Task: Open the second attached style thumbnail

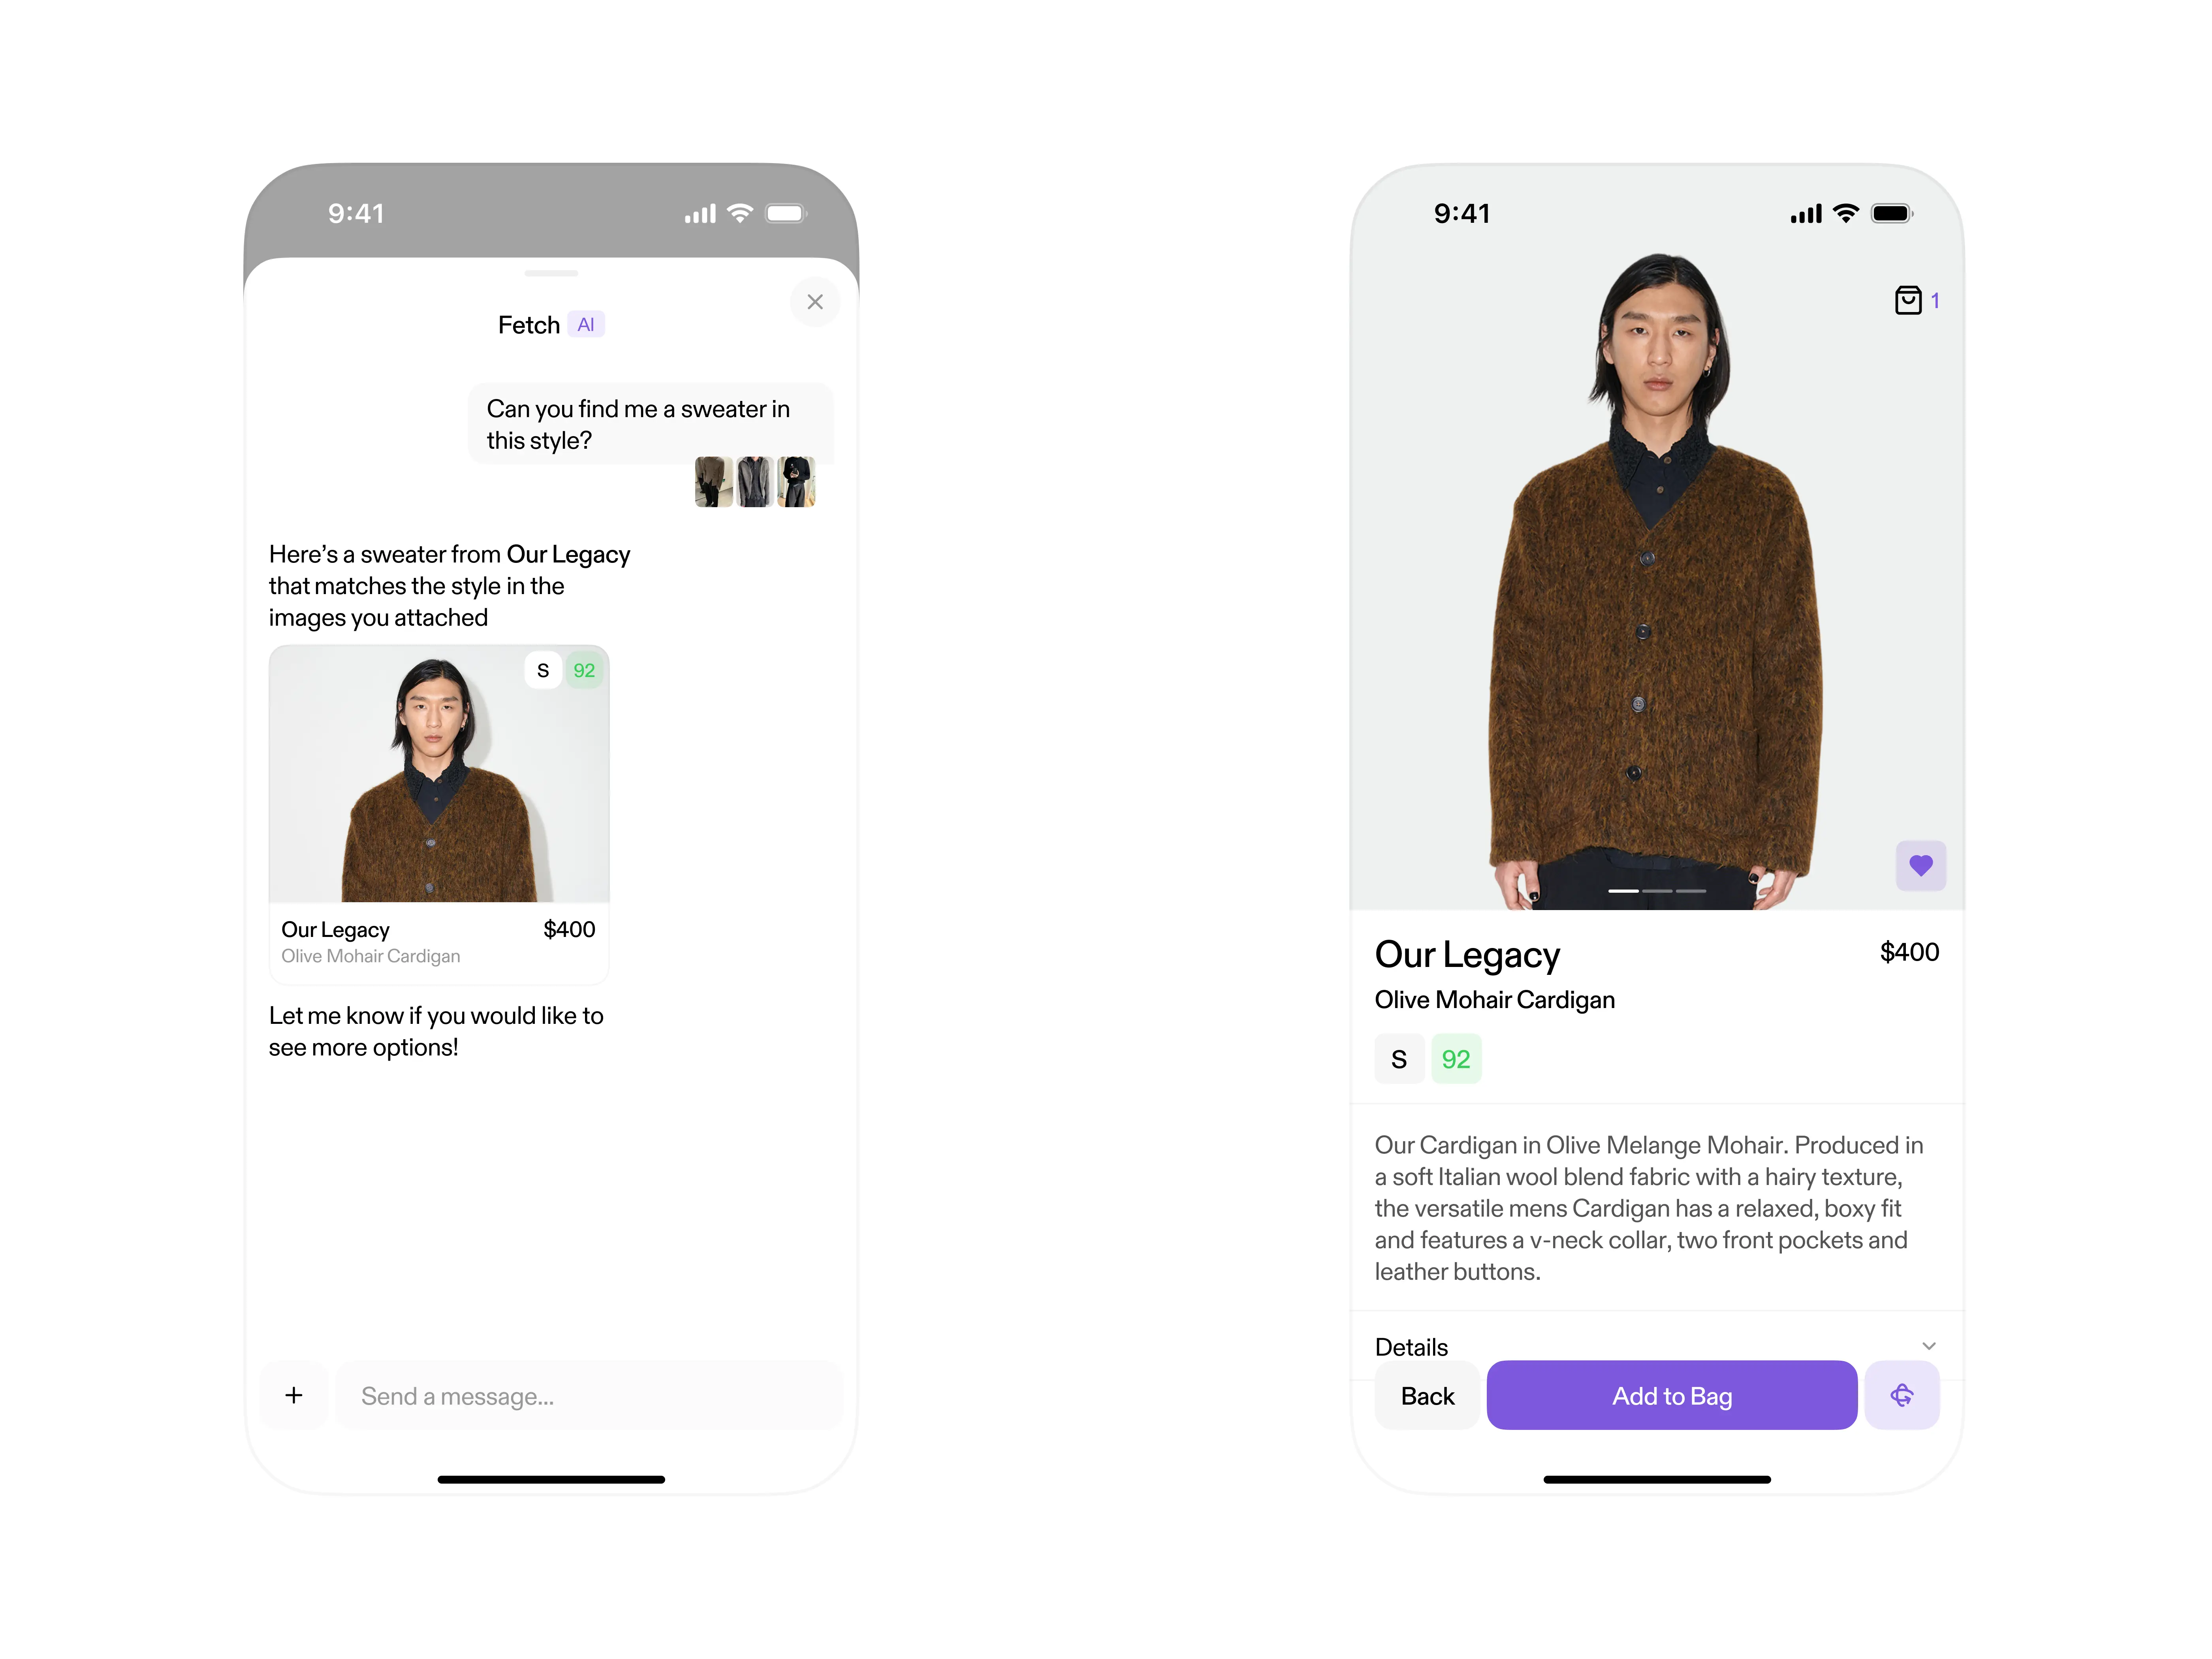Action: coord(755,482)
